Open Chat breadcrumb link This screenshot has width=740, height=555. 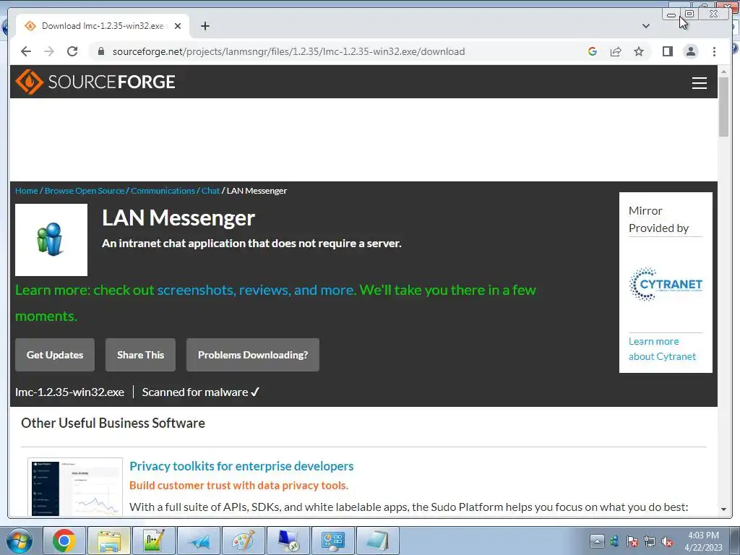click(x=210, y=191)
